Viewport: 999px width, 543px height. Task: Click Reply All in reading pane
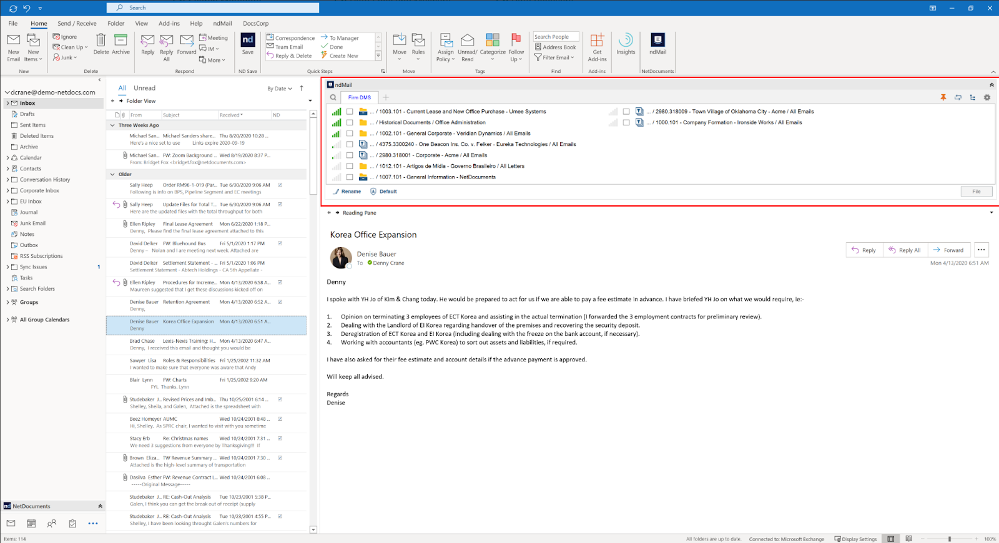point(905,250)
